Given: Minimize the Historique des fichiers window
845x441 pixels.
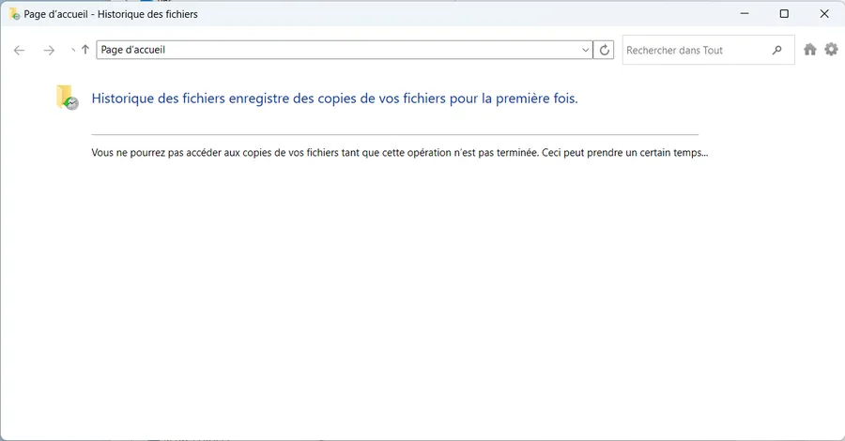Looking at the screenshot, I should point(745,14).
